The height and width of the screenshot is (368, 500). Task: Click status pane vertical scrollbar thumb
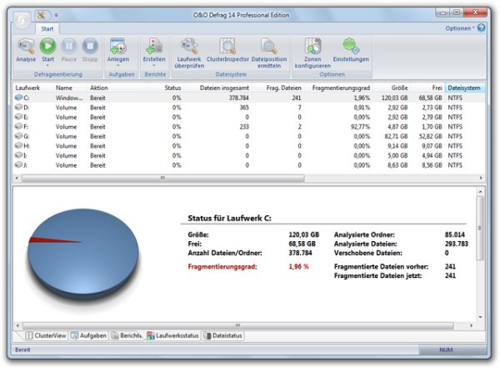click(x=480, y=228)
